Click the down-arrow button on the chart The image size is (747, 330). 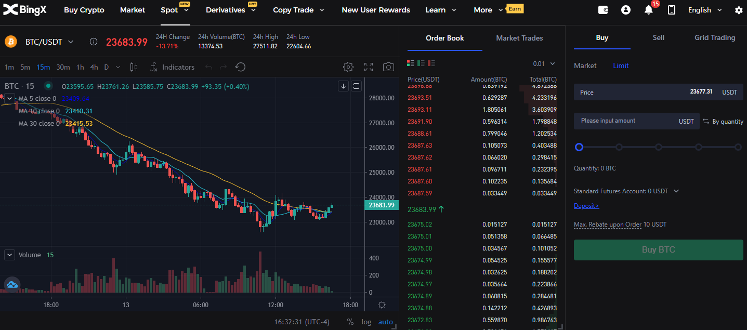(343, 86)
